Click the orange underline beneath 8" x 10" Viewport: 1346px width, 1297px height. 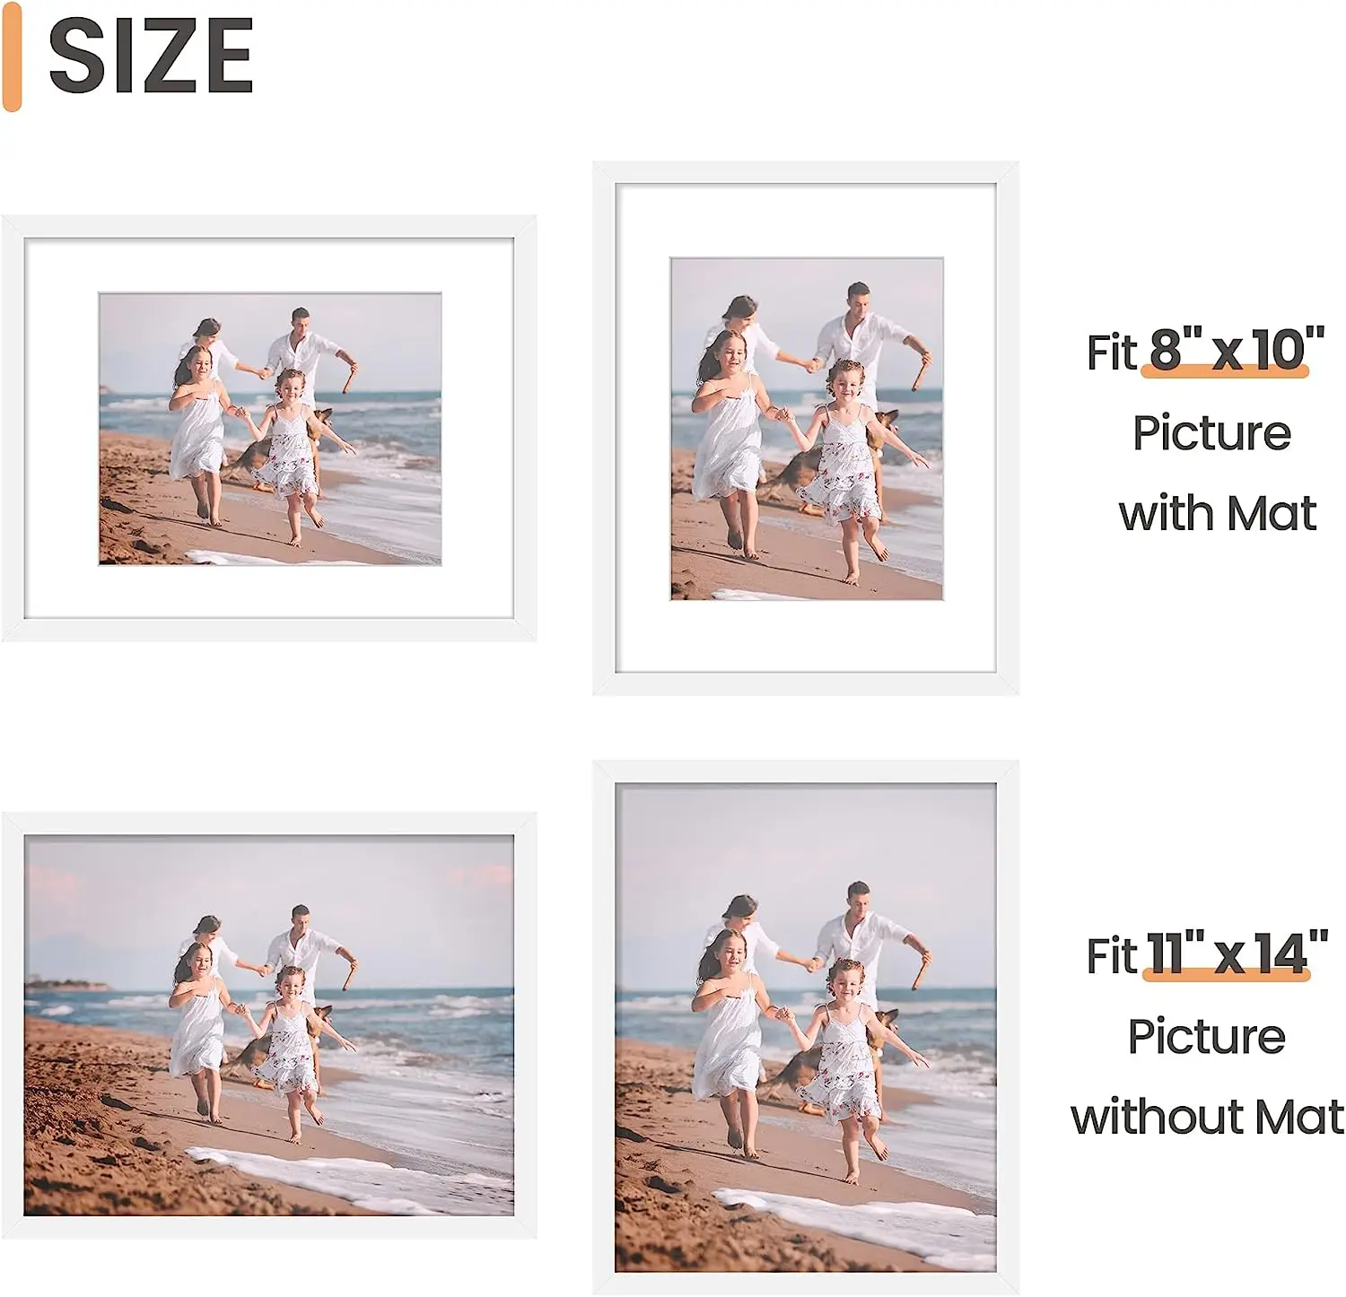click(x=1225, y=371)
